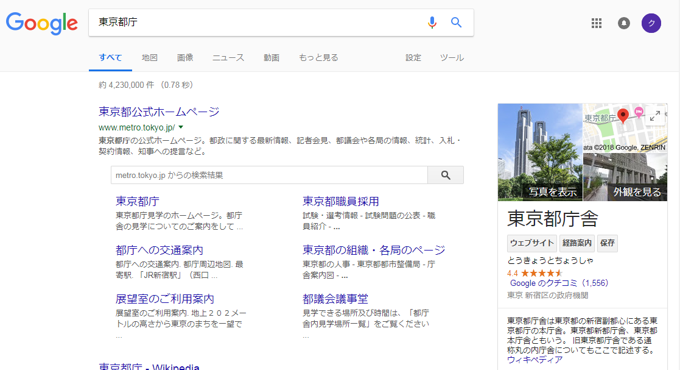Open 写真を表示 building photo
The width and height of the screenshot is (680, 370).
(x=540, y=152)
